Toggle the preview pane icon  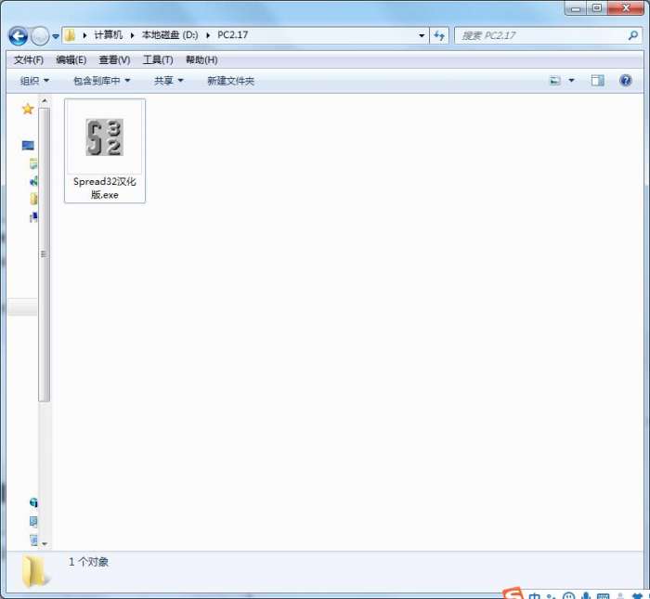[598, 81]
